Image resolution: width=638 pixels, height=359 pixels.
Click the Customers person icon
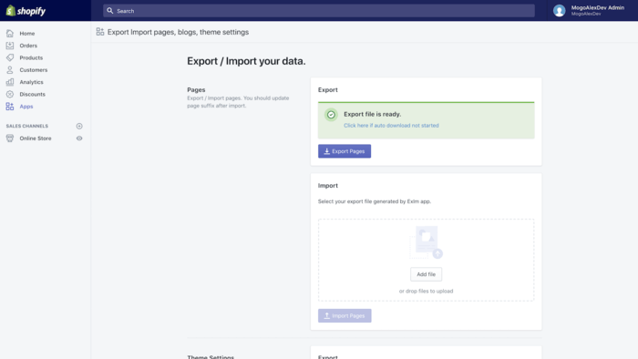point(10,70)
